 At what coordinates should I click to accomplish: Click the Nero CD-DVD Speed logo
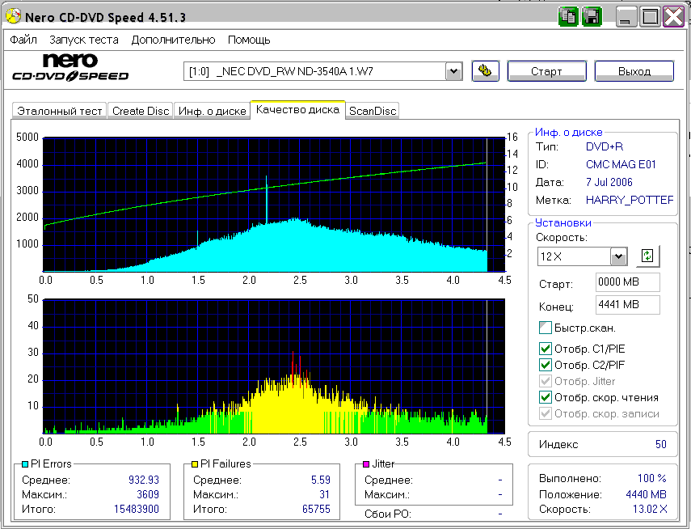[70, 67]
